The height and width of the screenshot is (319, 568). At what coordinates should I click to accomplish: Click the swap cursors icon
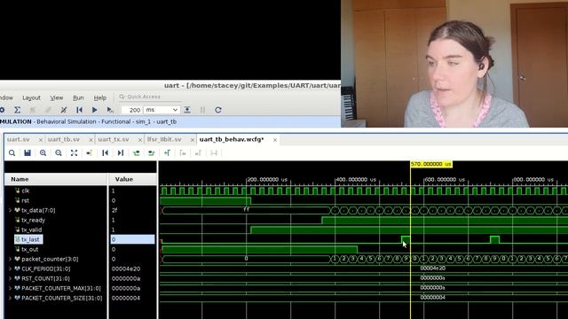coord(214,153)
